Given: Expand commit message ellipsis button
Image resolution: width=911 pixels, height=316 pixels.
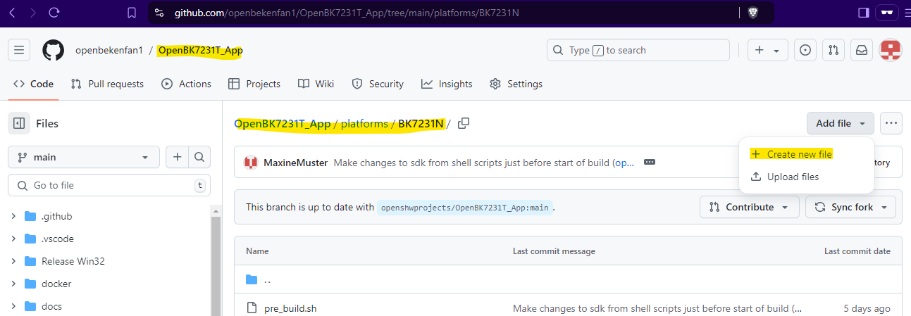Looking at the screenshot, I should tap(650, 162).
